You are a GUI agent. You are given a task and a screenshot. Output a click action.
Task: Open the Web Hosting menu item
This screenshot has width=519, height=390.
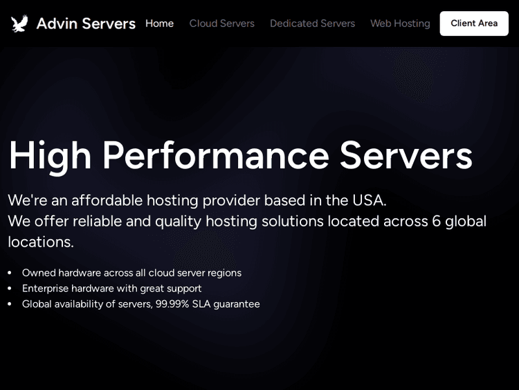pos(400,24)
